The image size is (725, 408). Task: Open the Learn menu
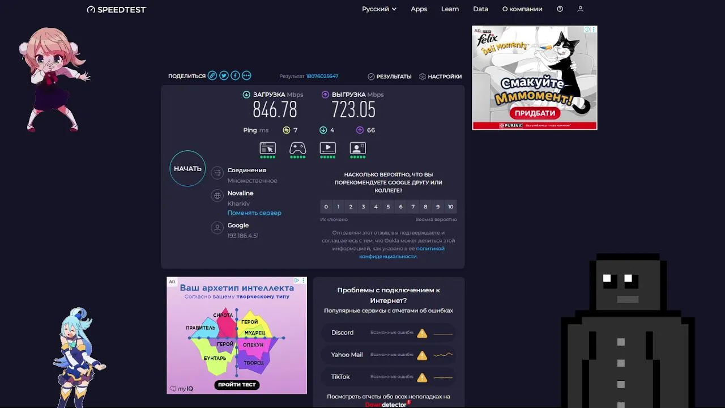pos(450,9)
